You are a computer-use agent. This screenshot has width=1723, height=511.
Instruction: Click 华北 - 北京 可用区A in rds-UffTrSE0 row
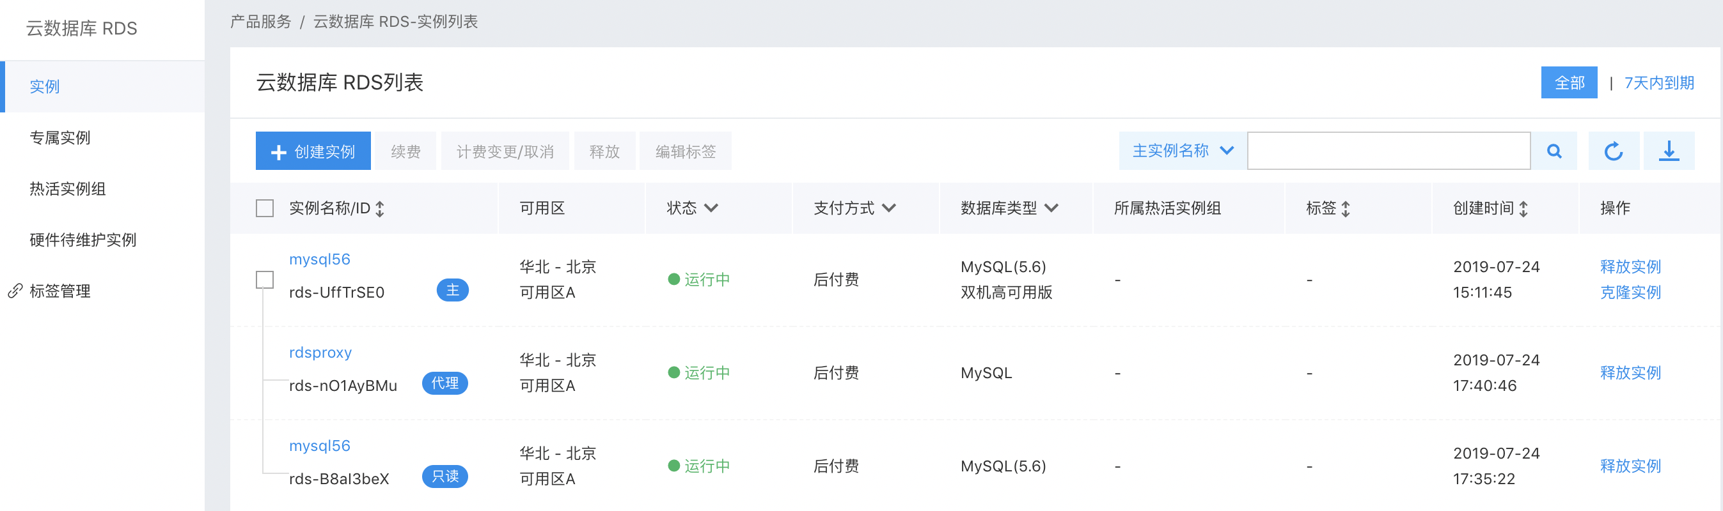[557, 279]
